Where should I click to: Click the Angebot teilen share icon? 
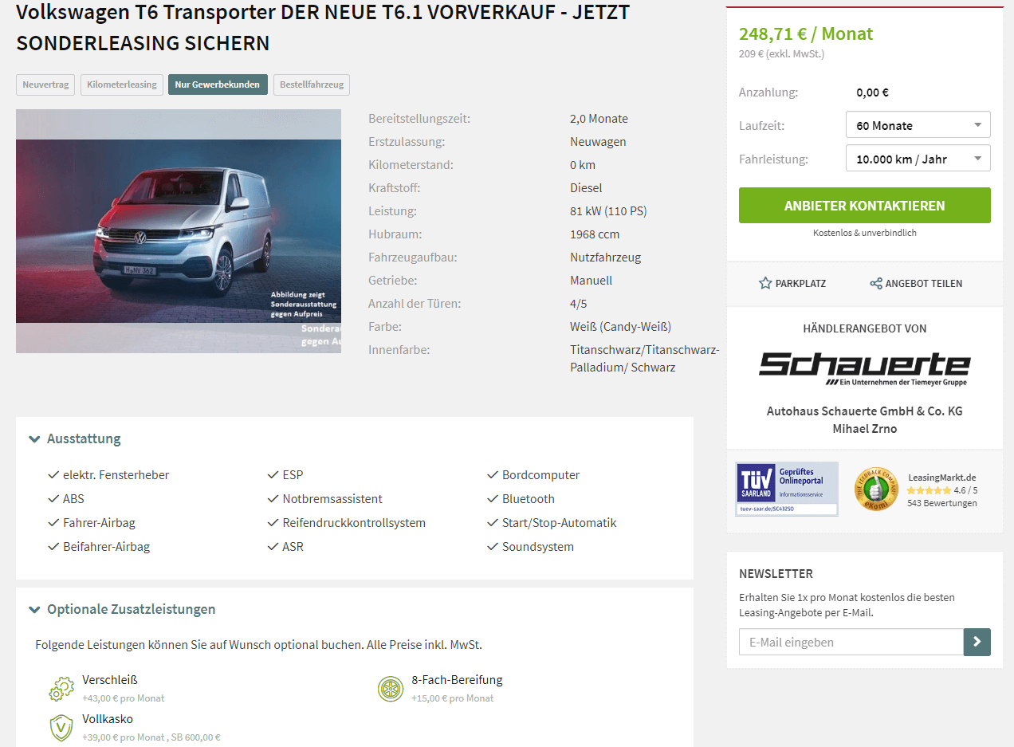click(x=875, y=283)
